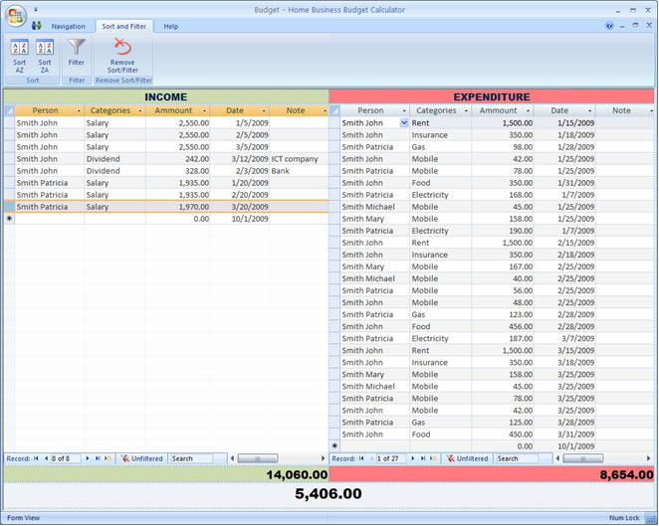Click the Sort ZA icon

click(x=45, y=48)
